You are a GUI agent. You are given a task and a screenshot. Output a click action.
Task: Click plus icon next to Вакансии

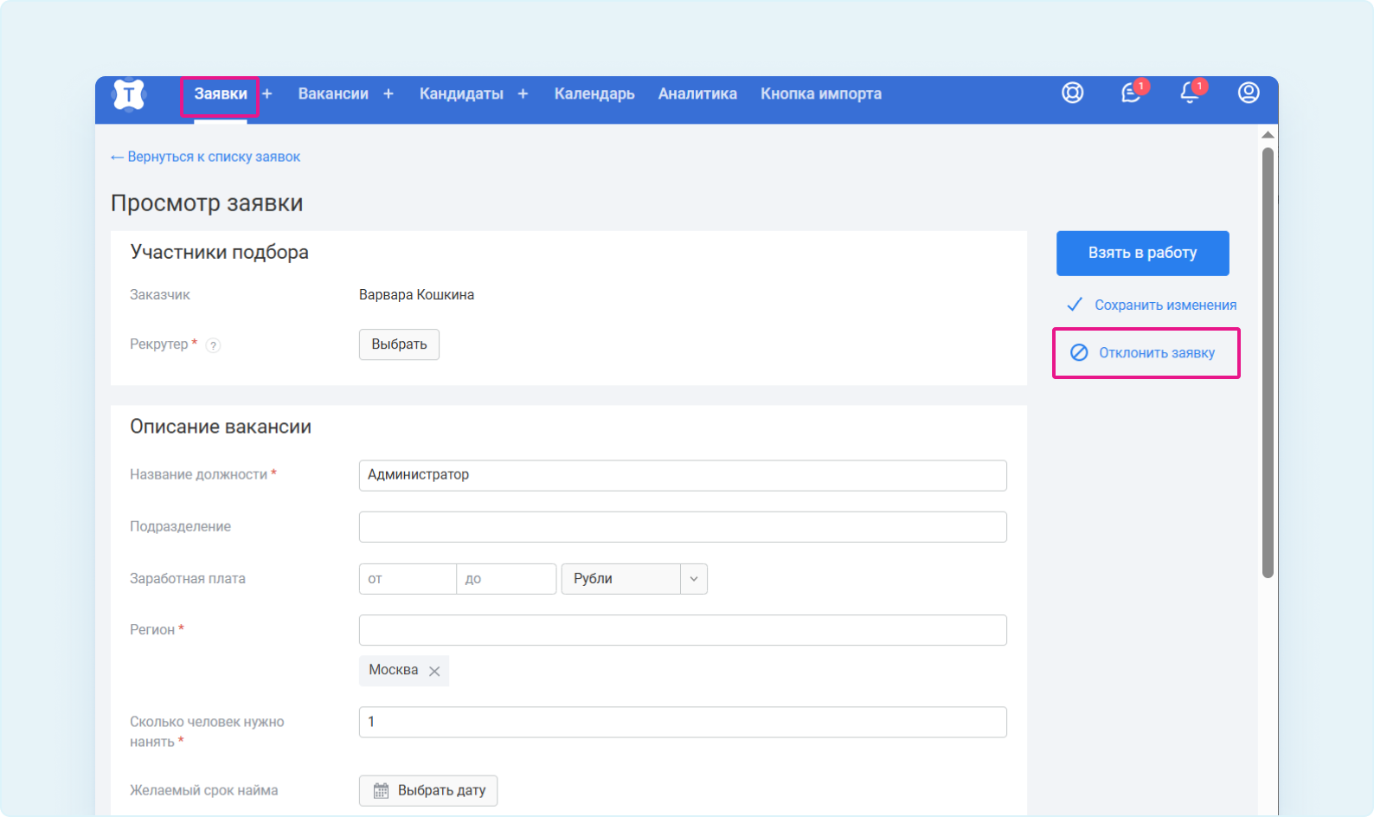point(388,93)
